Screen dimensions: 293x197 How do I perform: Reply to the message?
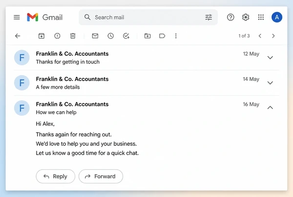(x=56, y=177)
